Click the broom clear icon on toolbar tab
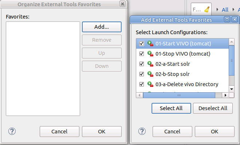 coord(207,9)
